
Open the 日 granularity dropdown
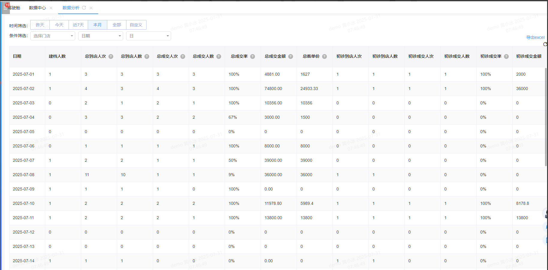(x=149, y=36)
